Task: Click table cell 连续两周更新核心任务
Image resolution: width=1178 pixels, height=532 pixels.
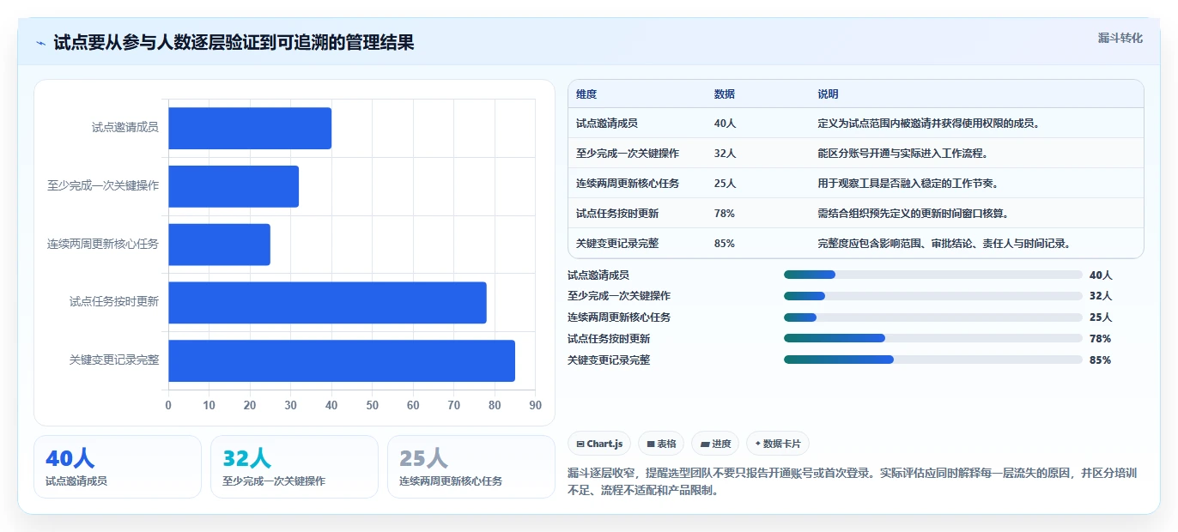Action: [x=628, y=184]
